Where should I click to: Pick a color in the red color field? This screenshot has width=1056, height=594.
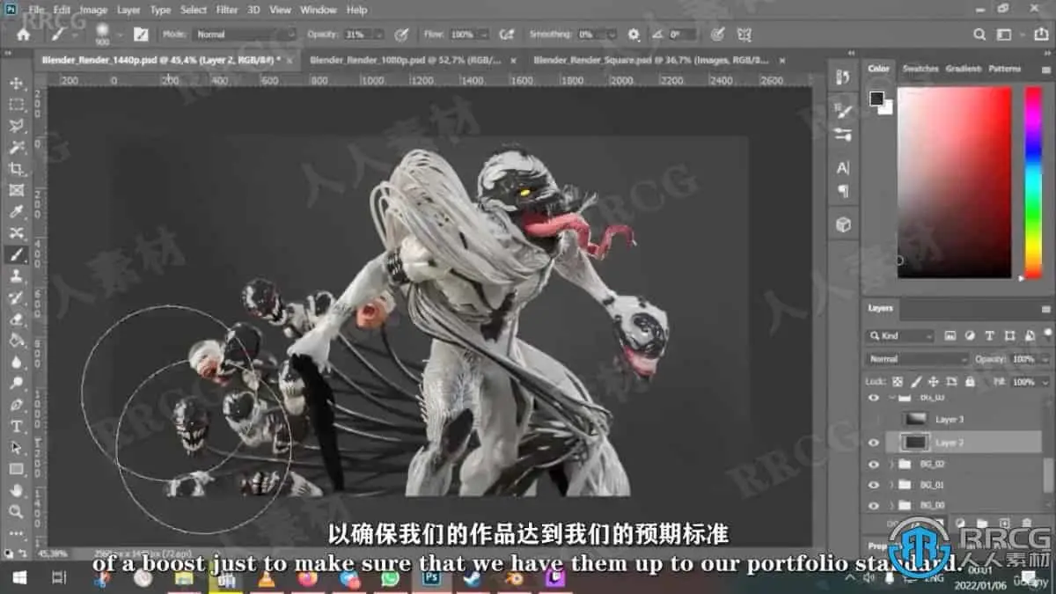[954, 182]
